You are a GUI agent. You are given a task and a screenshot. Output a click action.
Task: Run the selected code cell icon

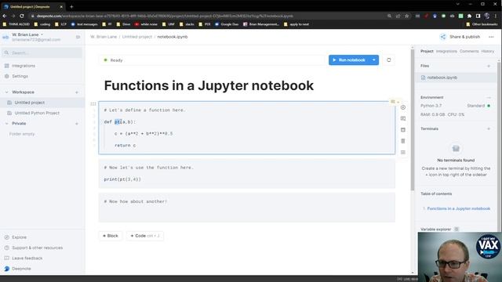tap(402, 107)
